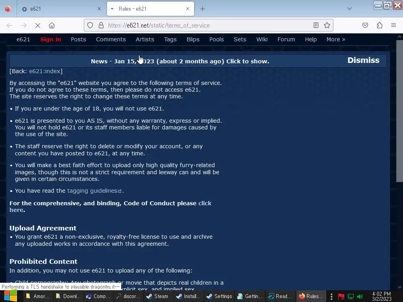Click the 'Prohibited Content' heading
This screenshot has width=403, height=302.
[43, 261]
